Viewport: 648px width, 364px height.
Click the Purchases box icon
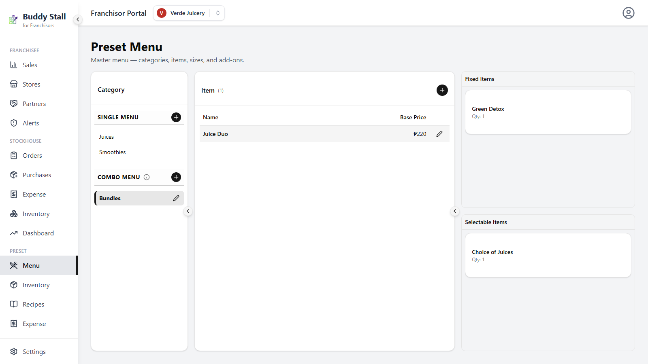click(x=14, y=175)
